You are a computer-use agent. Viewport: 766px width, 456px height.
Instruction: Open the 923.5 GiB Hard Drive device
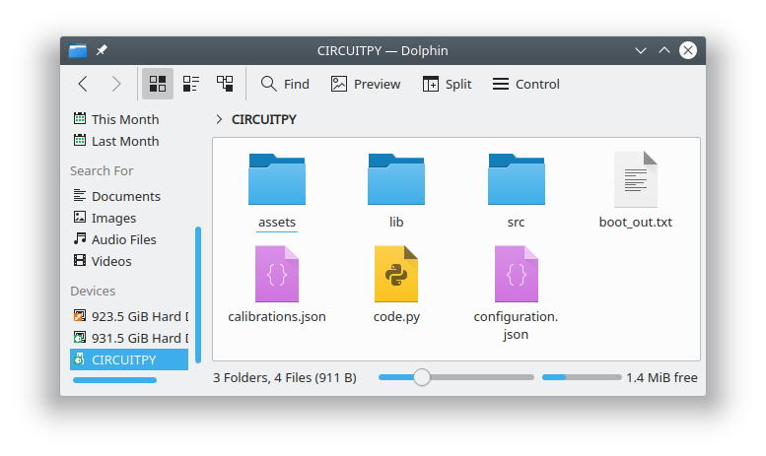tap(129, 316)
